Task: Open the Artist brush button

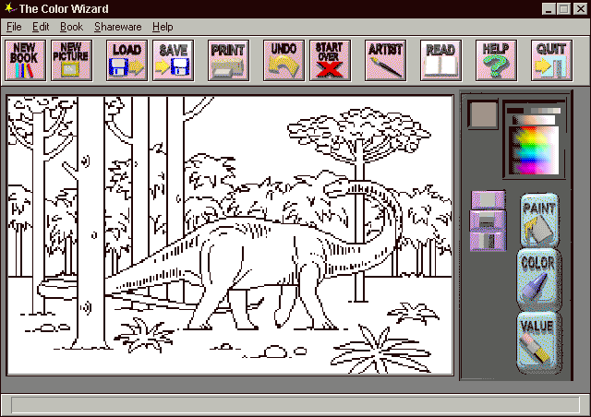Action: pyautogui.click(x=385, y=60)
